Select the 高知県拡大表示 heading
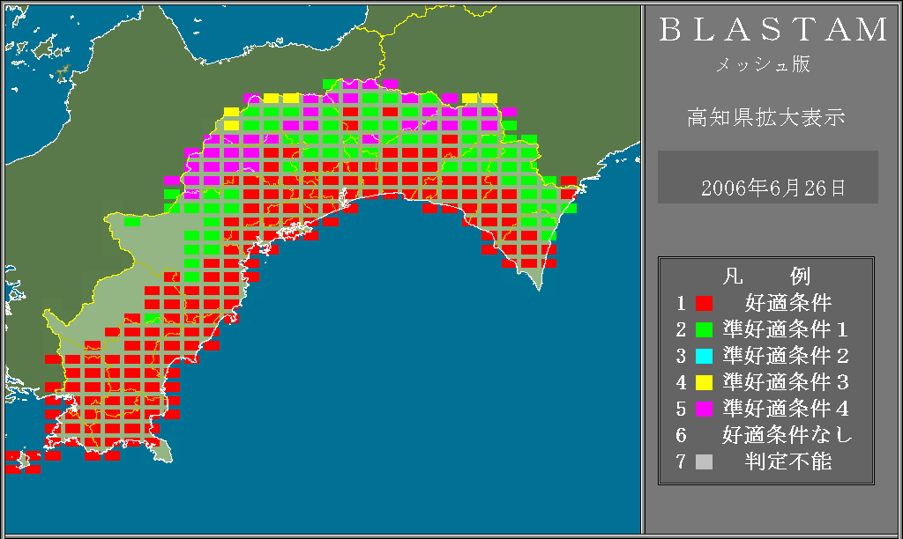The width and height of the screenshot is (903, 539). [x=766, y=118]
